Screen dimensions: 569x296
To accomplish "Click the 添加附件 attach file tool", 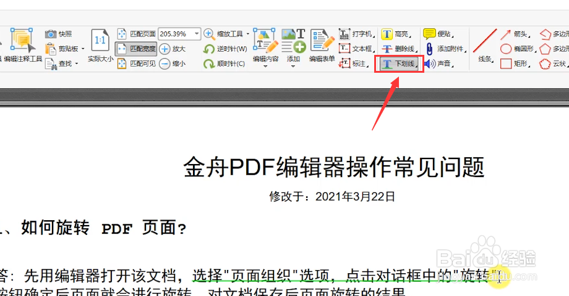I will tap(446, 49).
